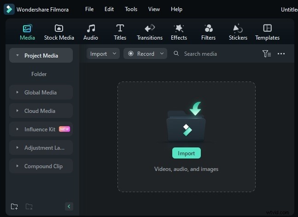Open the File menu

click(x=89, y=9)
